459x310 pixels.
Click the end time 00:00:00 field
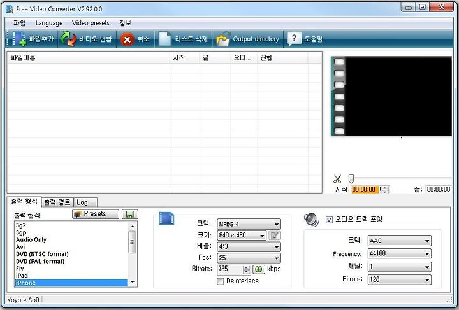tap(438, 189)
